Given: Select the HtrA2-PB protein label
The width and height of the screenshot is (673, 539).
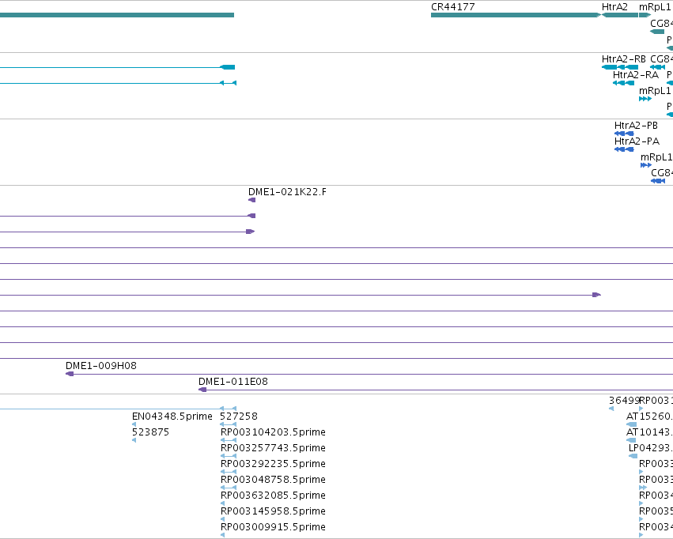Looking at the screenshot, I should pyautogui.click(x=636, y=126).
